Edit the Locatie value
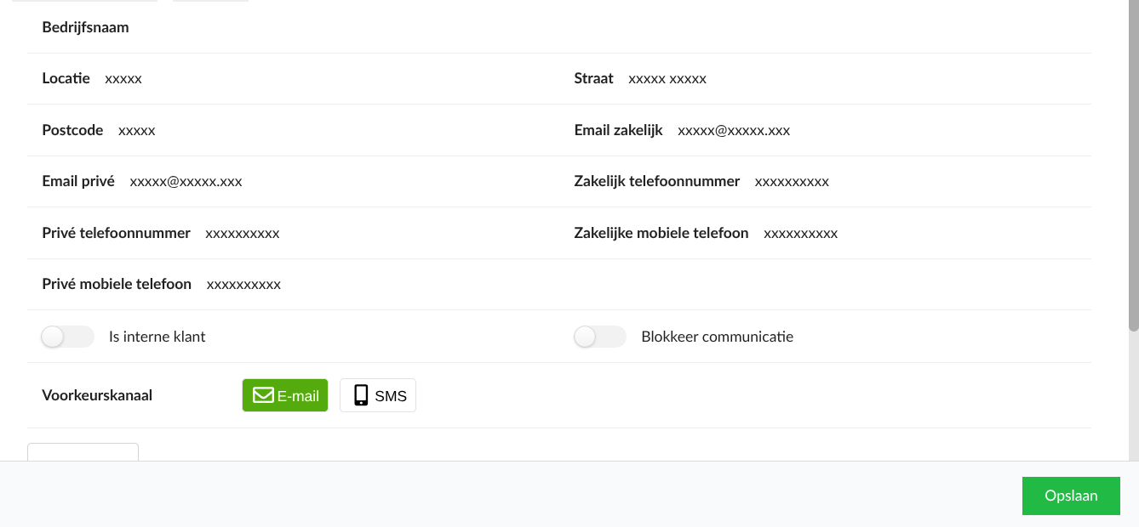 (123, 79)
